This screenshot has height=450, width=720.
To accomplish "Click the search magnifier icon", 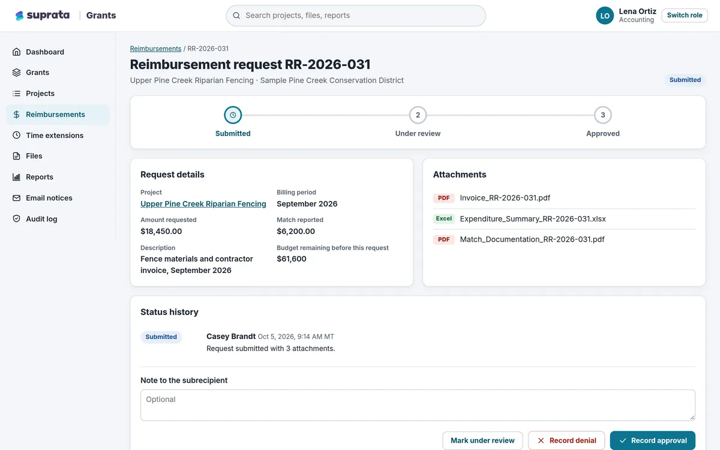I will coord(237,16).
